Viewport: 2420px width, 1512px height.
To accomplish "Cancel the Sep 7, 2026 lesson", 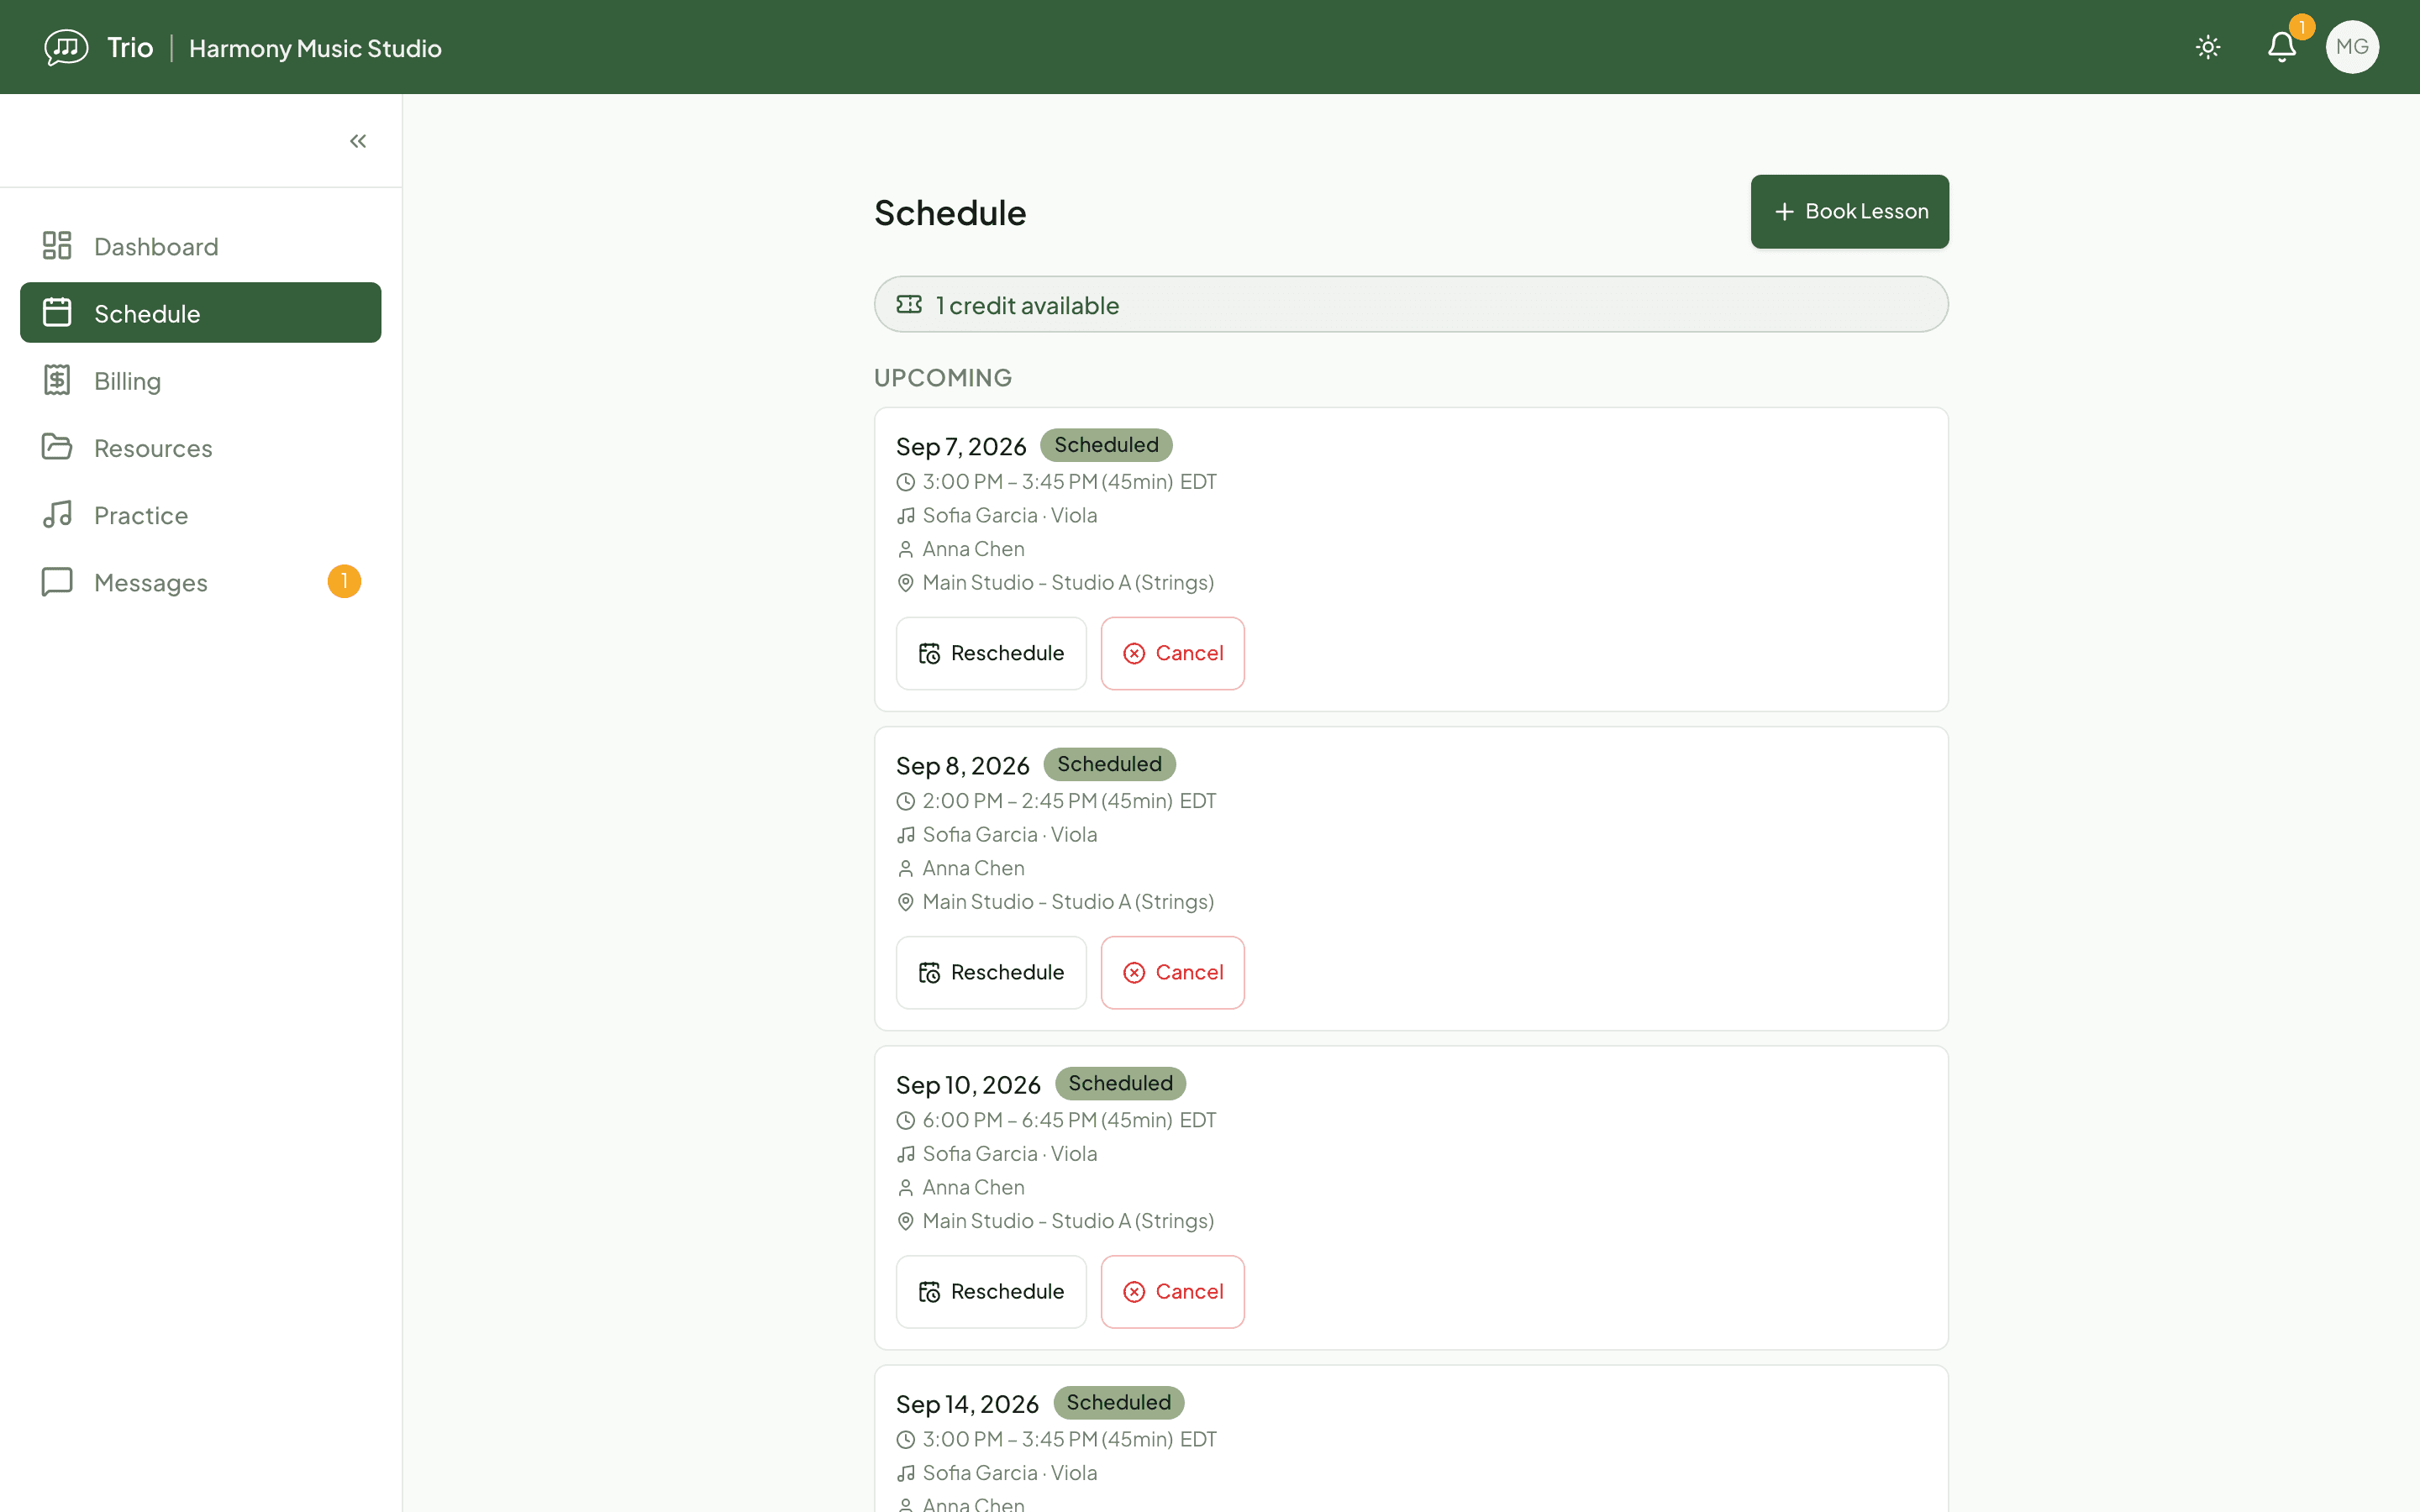I will pos(1172,653).
